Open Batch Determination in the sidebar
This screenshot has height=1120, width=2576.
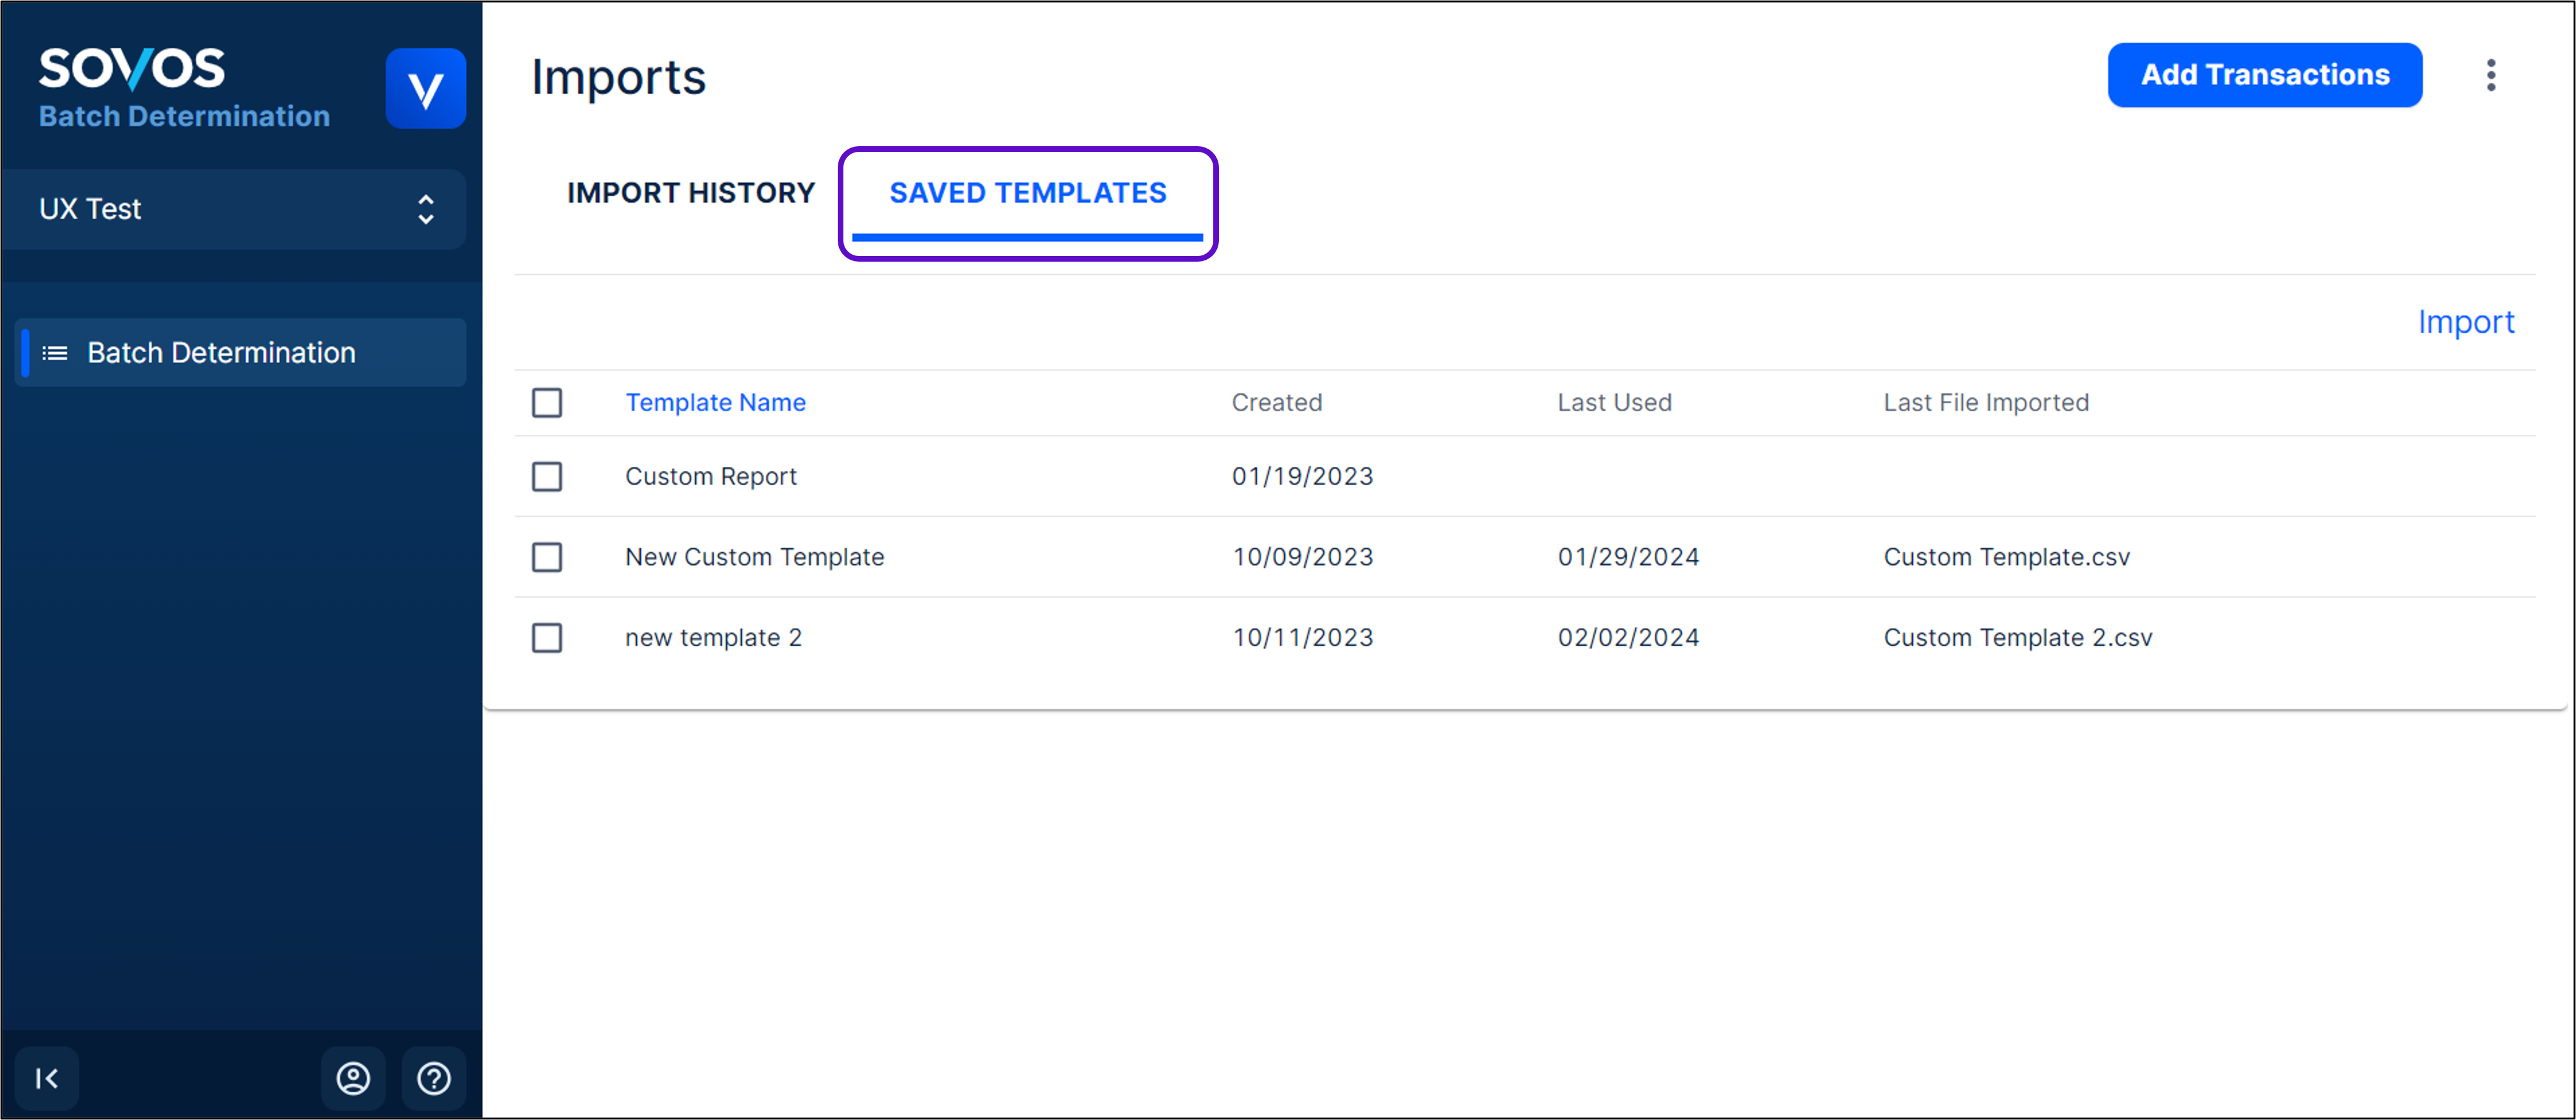(x=221, y=353)
